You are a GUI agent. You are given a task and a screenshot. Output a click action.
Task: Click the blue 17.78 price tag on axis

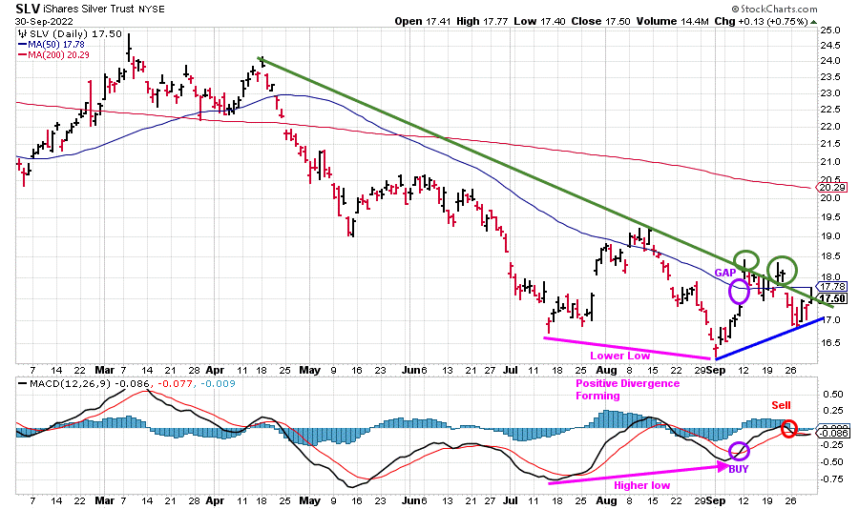click(832, 286)
